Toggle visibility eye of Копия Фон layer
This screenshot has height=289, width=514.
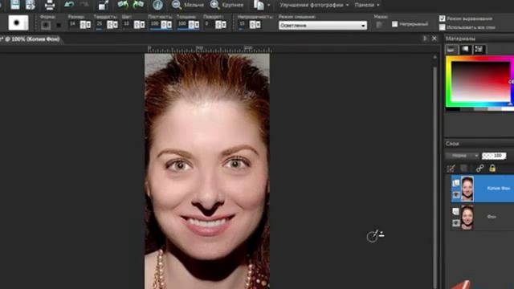[x=456, y=195]
